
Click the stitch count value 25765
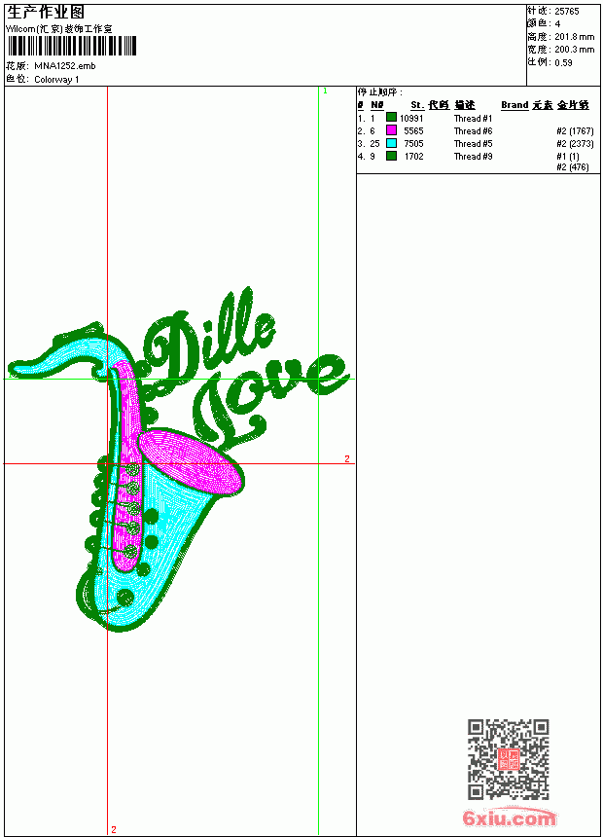(567, 12)
